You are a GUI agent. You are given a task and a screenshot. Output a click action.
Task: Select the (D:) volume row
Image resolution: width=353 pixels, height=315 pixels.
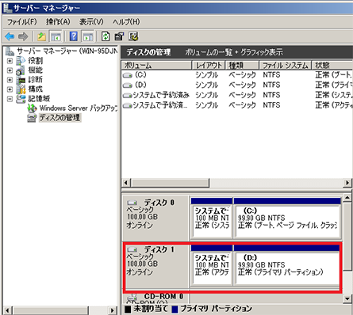(x=237, y=85)
